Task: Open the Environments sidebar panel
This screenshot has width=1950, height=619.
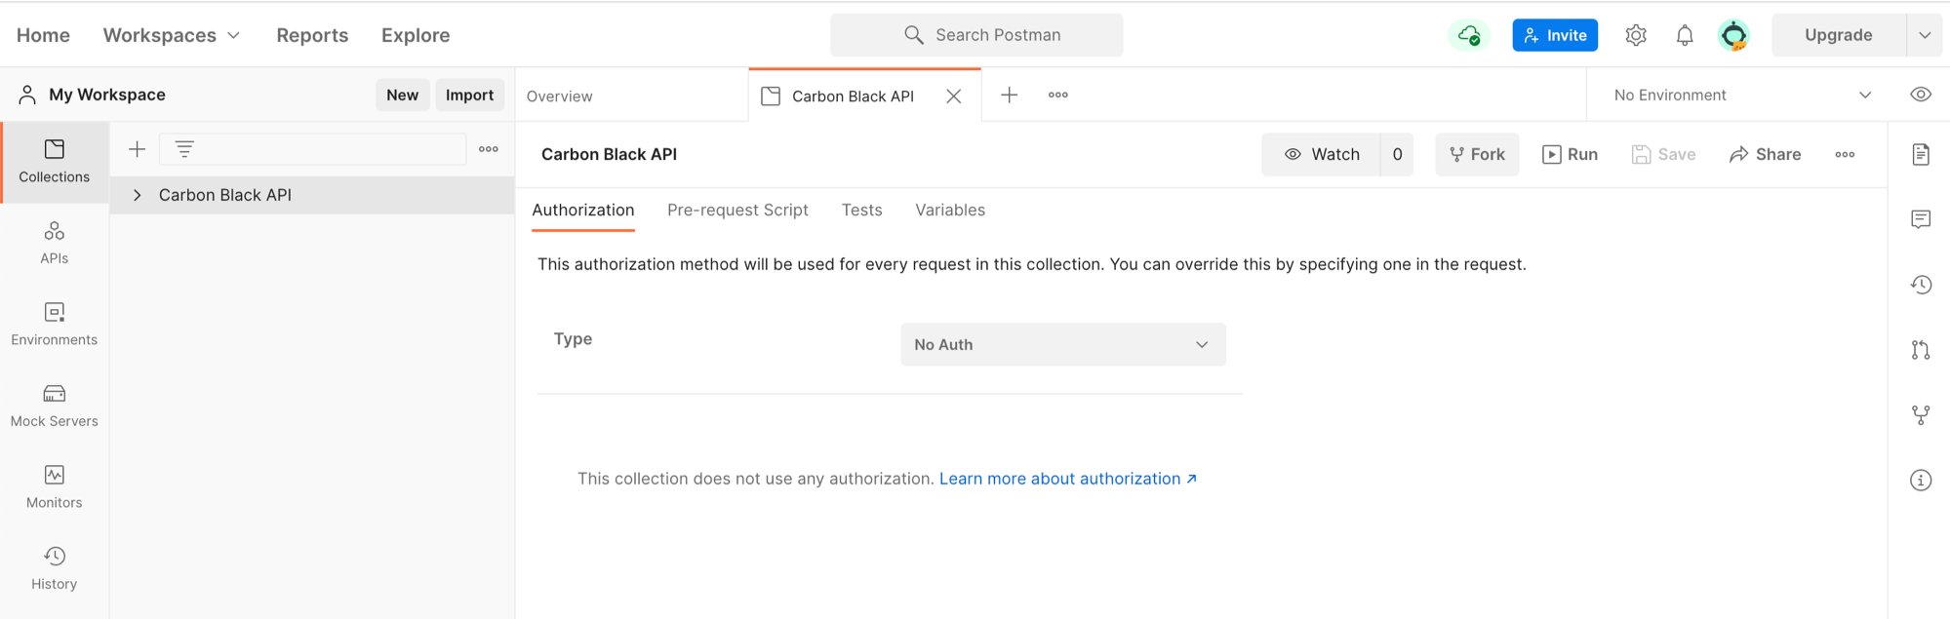Action: [x=55, y=325]
